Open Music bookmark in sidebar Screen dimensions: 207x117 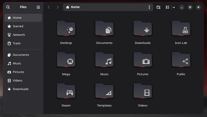pos(23,63)
